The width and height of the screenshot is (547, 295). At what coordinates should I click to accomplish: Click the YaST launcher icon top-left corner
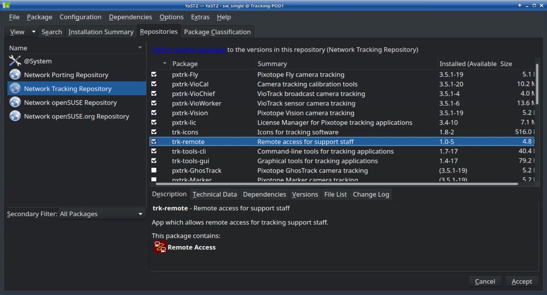[x=6, y=5]
